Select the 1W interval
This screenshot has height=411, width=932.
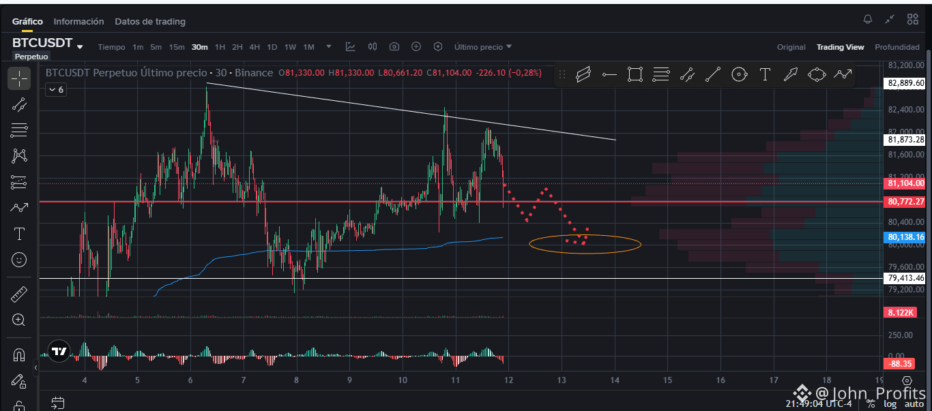pyautogui.click(x=290, y=47)
